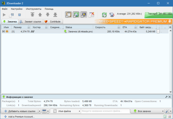Click Add a Premium Account link
Viewport: 173px width, 119px height.
click(x=19, y=117)
